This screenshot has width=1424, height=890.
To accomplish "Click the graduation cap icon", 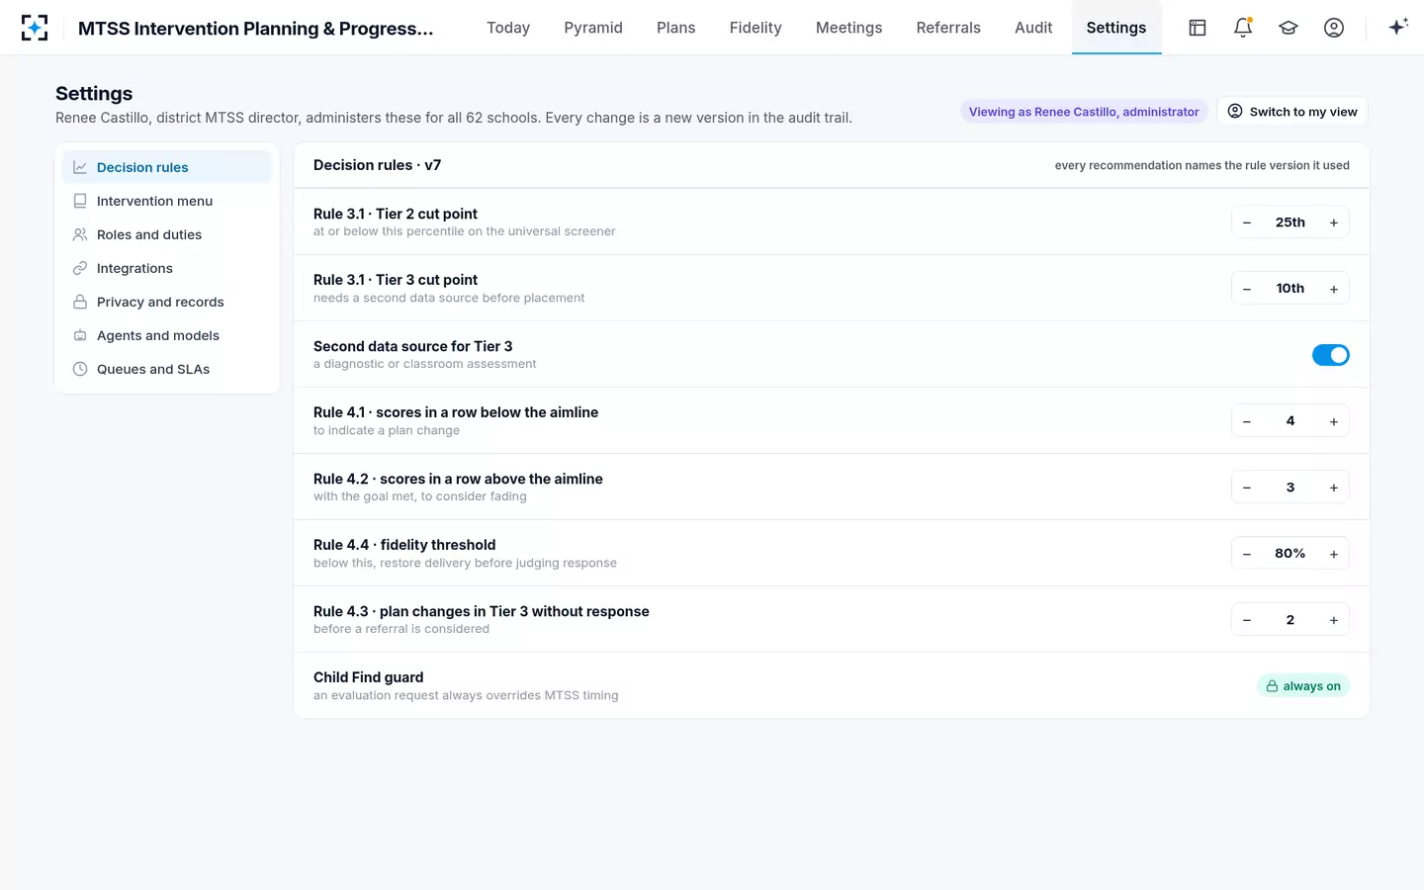I will (1289, 28).
